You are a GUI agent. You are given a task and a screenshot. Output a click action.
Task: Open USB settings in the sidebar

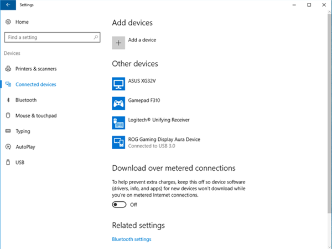20,162
